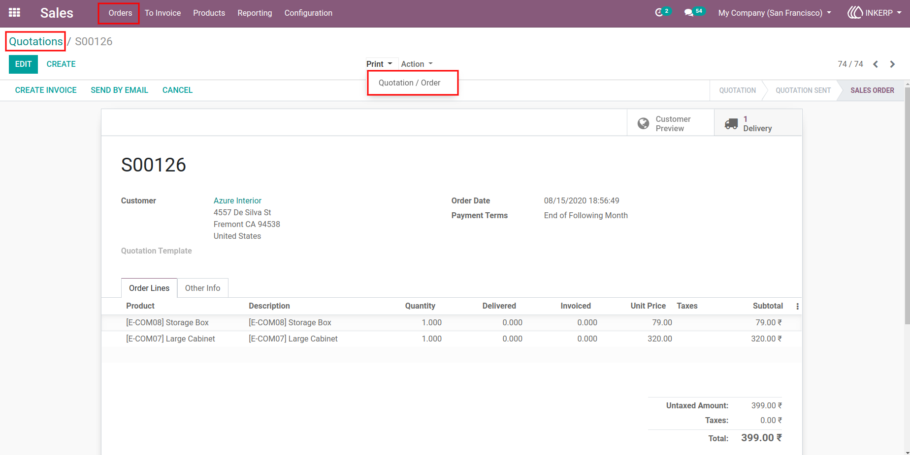Expand the Print dropdown
The image size is (910, 455).
click(379, 64)
